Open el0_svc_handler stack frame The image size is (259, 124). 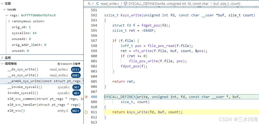click(42, 105)
